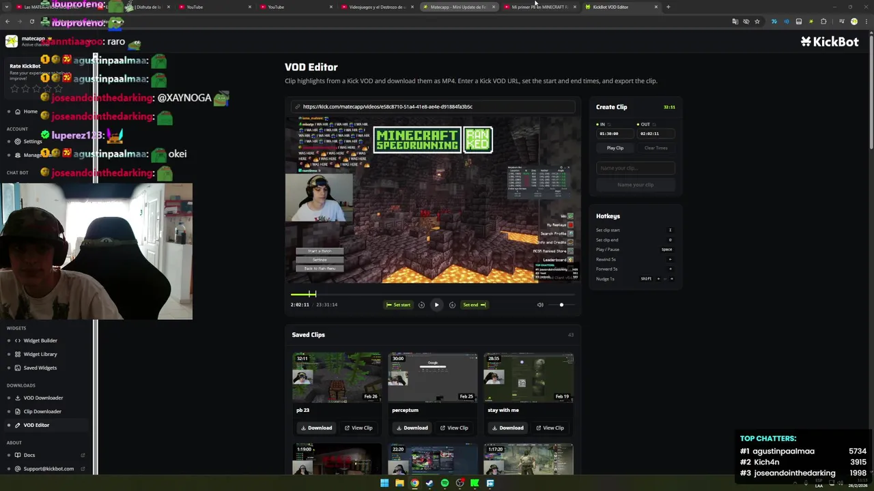Click the Kick VOD URL field
Screen dimensions: 874x491
tap(433, 106)
